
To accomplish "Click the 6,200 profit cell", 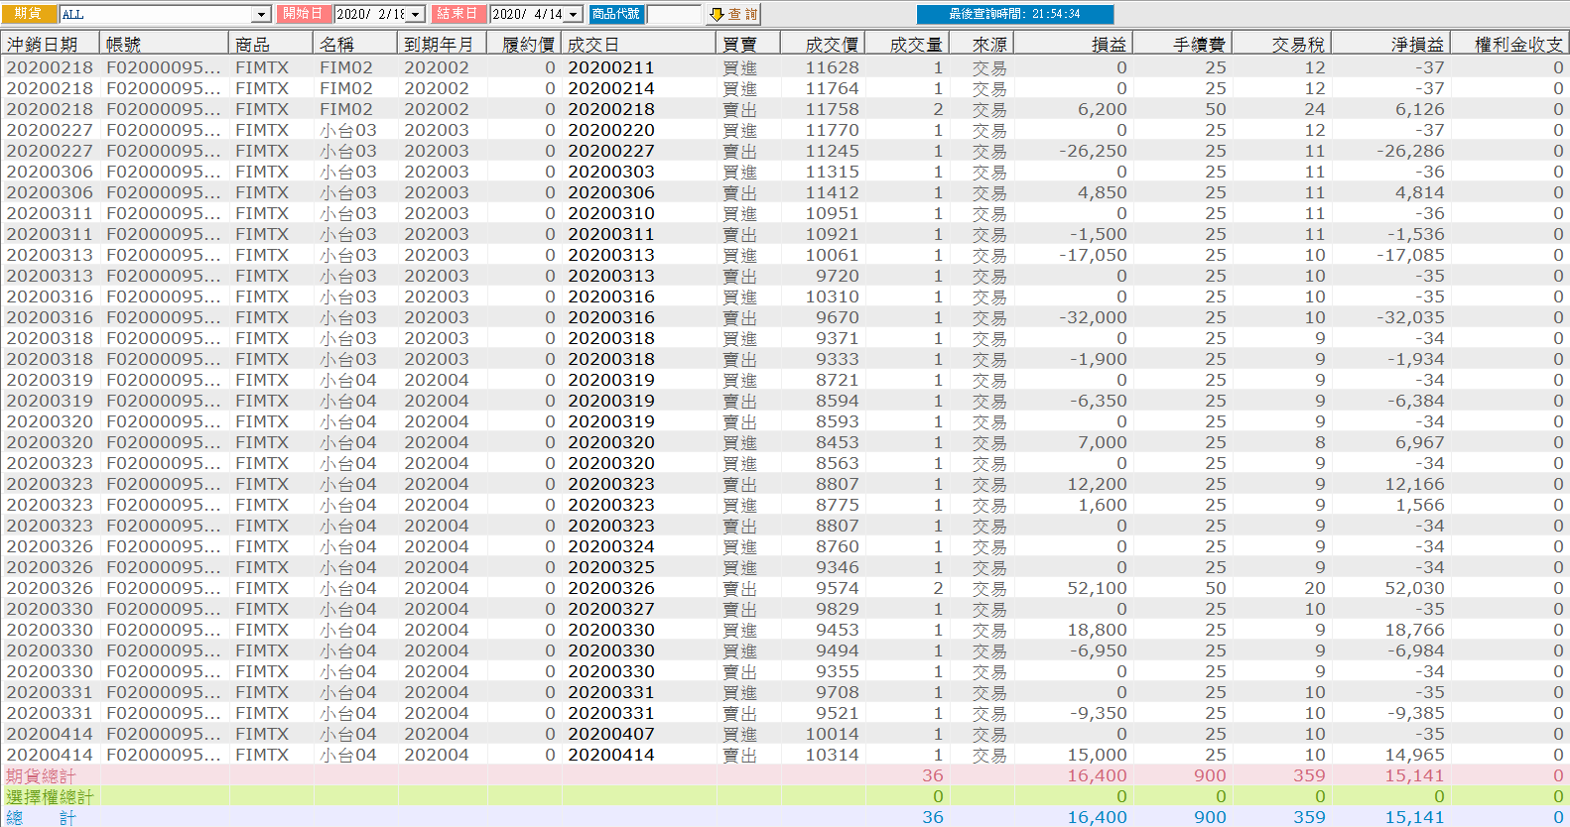I will pyautogui.click(x=1103, y=109).
